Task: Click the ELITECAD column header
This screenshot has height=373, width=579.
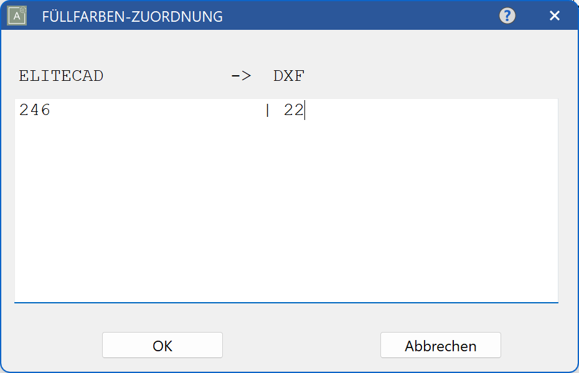Action: 60,75
